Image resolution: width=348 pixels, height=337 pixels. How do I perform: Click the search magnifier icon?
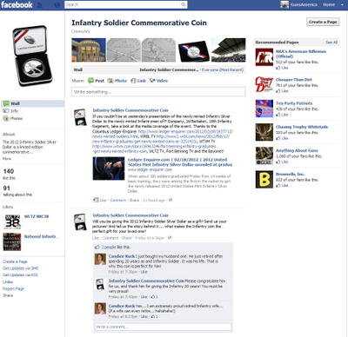184,4
